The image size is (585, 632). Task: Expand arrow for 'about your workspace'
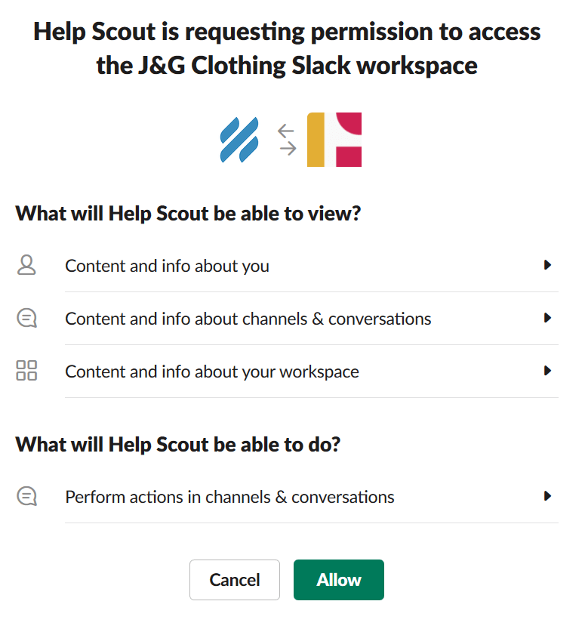(548, 371)
